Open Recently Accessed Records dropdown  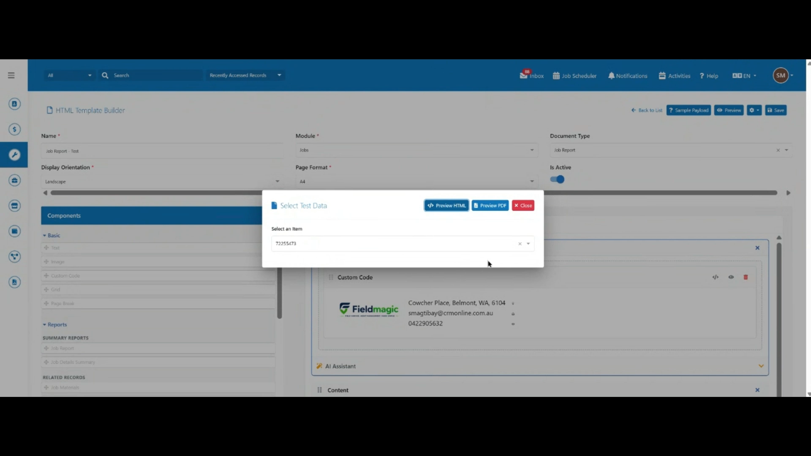245,75
